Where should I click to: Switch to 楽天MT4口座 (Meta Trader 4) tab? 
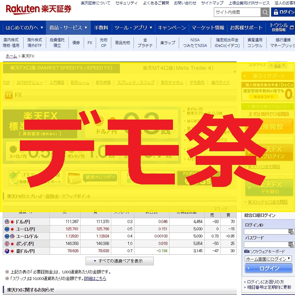pyautogui.click(x=178, y=68)
